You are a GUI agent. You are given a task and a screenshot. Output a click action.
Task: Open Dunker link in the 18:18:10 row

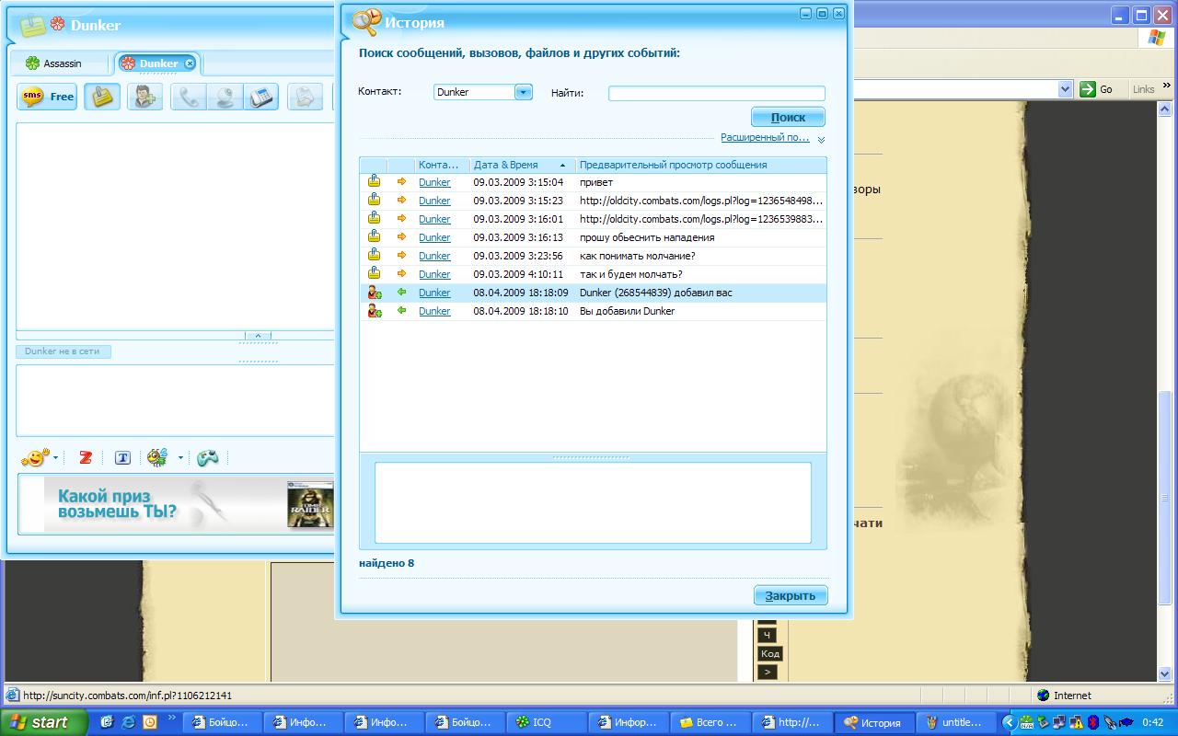click(x=434, y=311)
